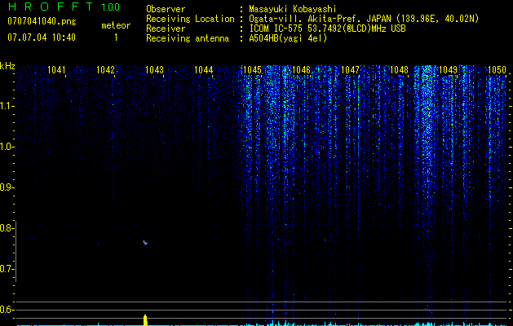The image size is (513, 326).
Task: Click the HROFFT 1.00 title text
Action: (x=64, y=7)
